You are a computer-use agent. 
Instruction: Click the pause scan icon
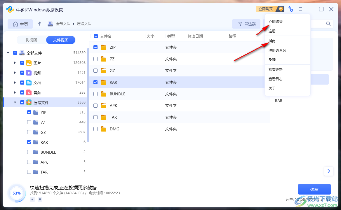pos(40,199)
